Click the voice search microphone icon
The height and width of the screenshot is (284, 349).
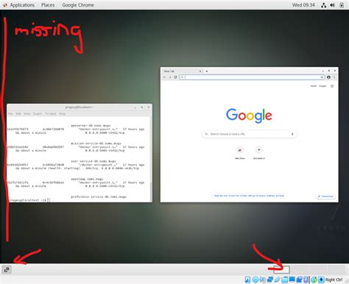pos(292,134)
